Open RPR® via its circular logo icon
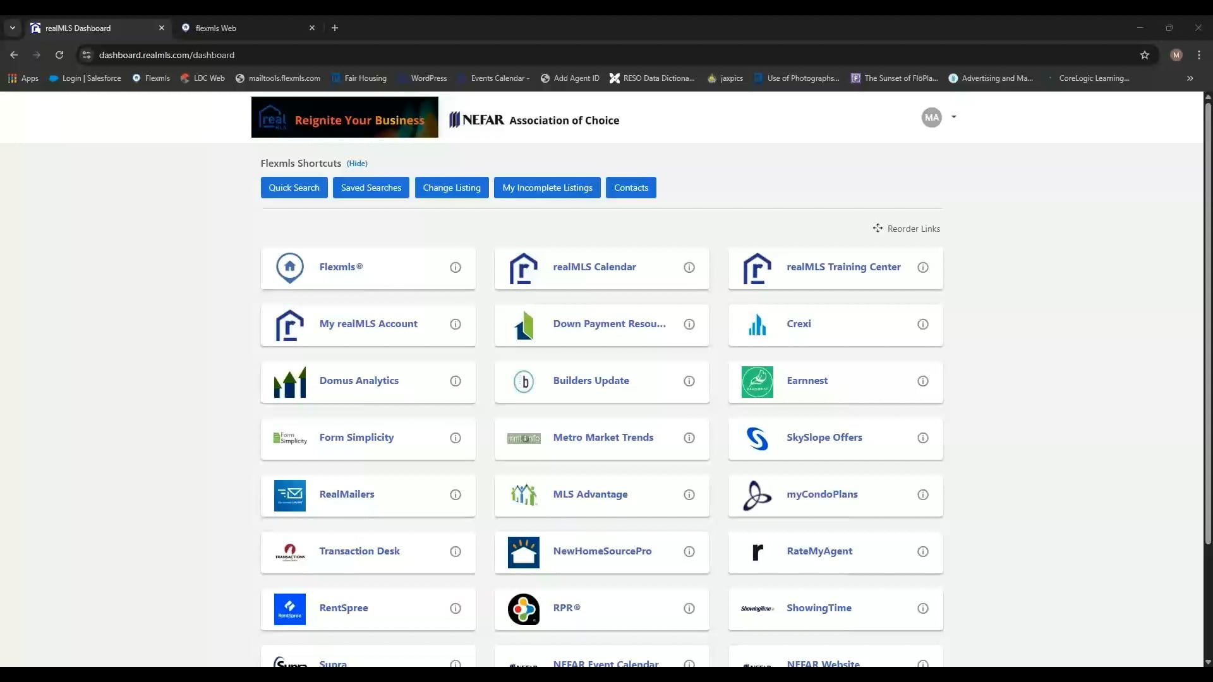1213x682 pixels. tap(523, 609)
